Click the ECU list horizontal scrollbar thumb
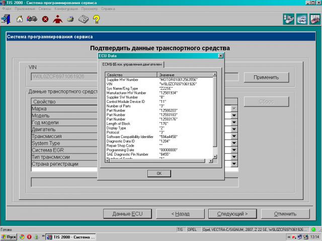 pyautogui.click(x=157, y=161)
